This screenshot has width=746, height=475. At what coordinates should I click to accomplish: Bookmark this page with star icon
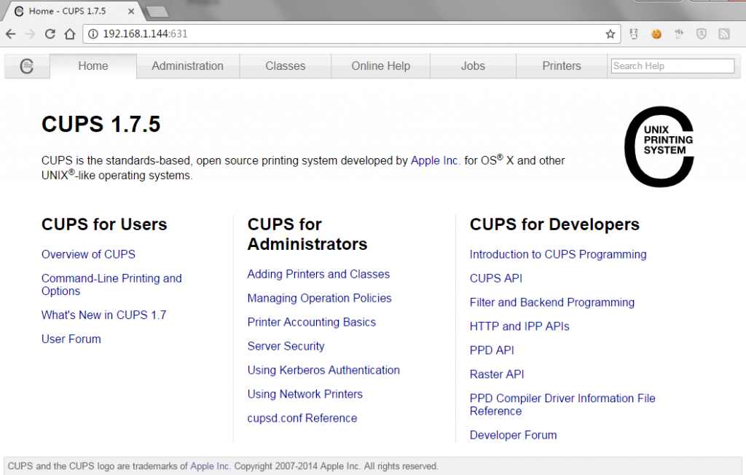tap(610, 34)
